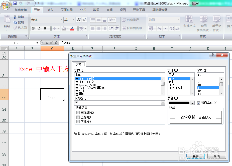This screenshot has width=232, height=166.
Task: Align text to the right
Action: point(104,28)
